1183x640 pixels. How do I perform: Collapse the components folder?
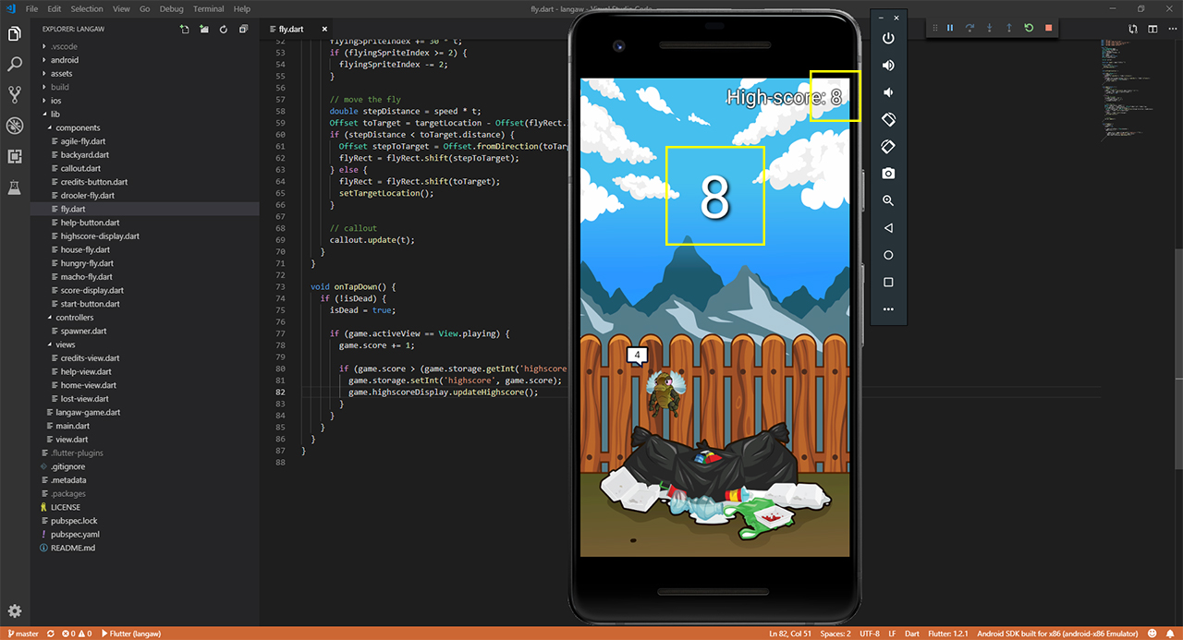pos(78,127)
